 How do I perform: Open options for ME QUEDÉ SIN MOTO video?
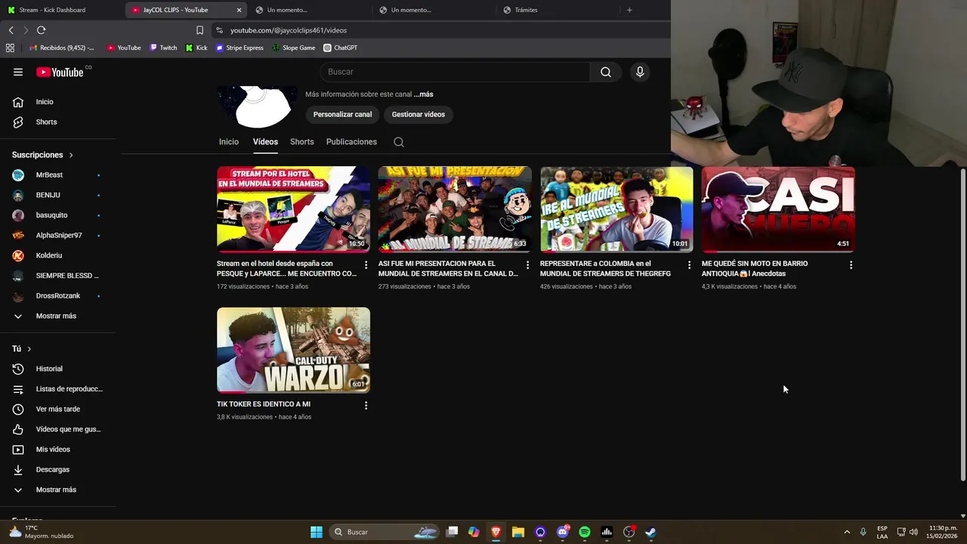pos(851,265)
